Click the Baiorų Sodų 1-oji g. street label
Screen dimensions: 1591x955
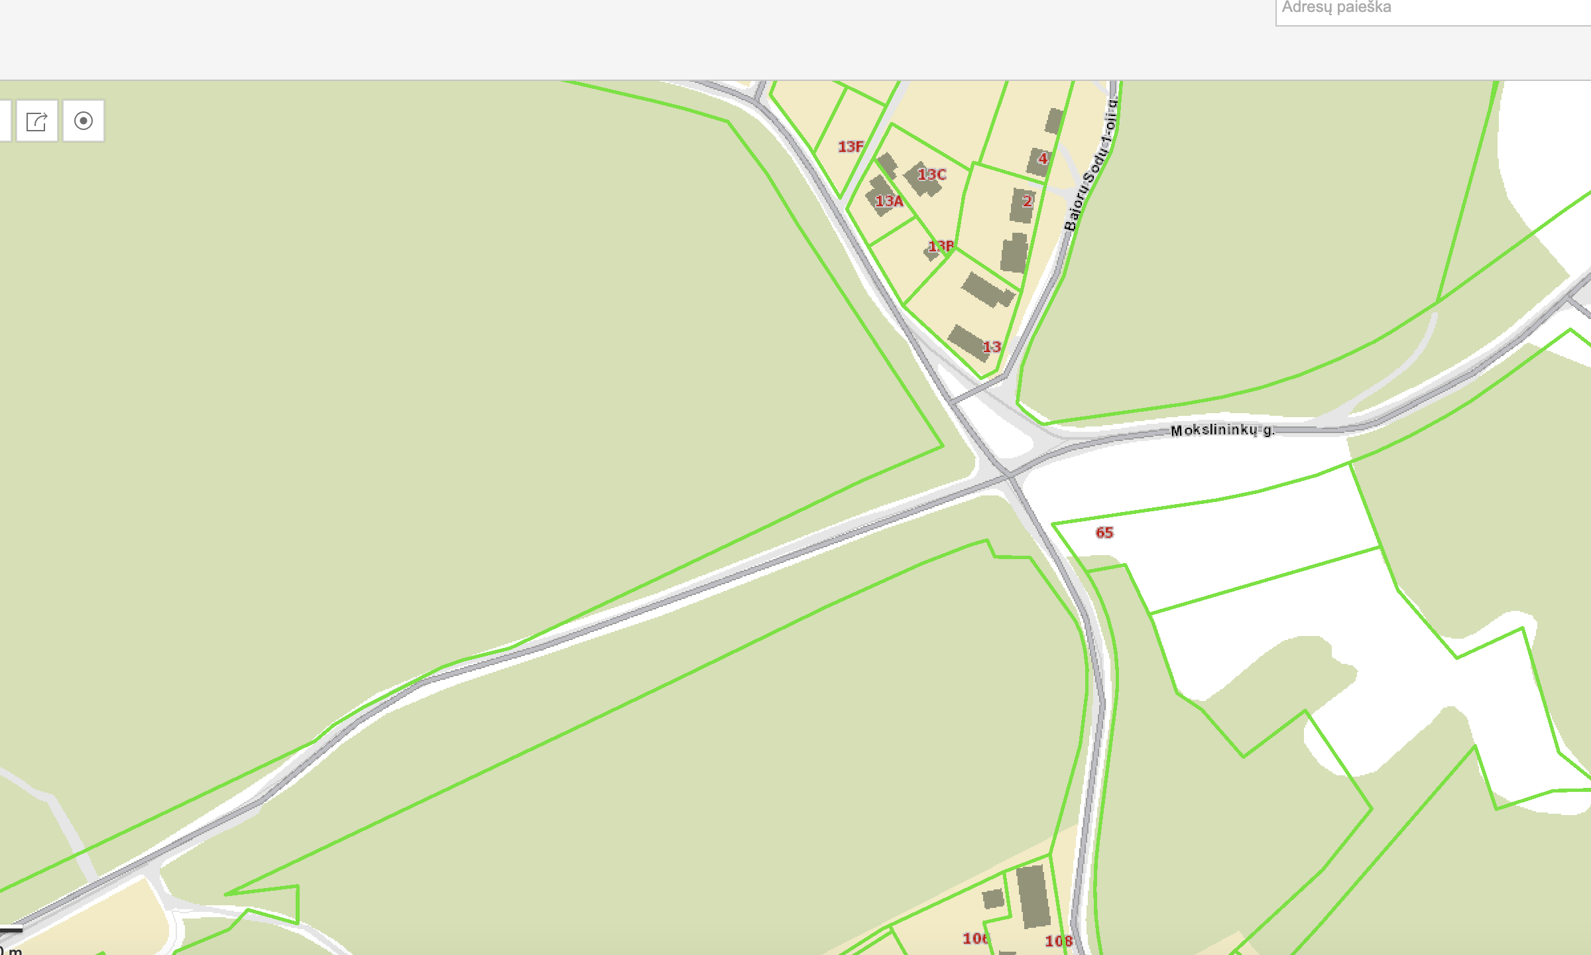point(1091,162)
